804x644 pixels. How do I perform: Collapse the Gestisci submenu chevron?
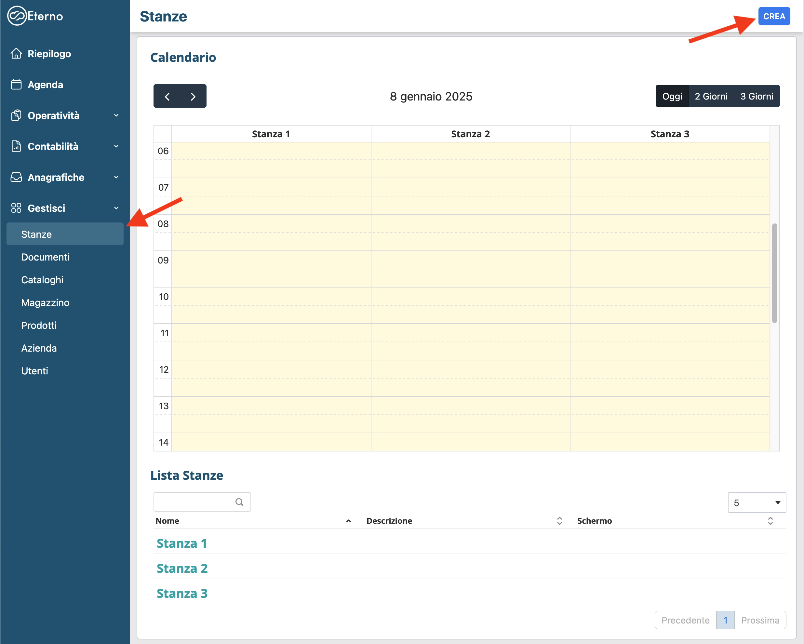coord(116,208)
